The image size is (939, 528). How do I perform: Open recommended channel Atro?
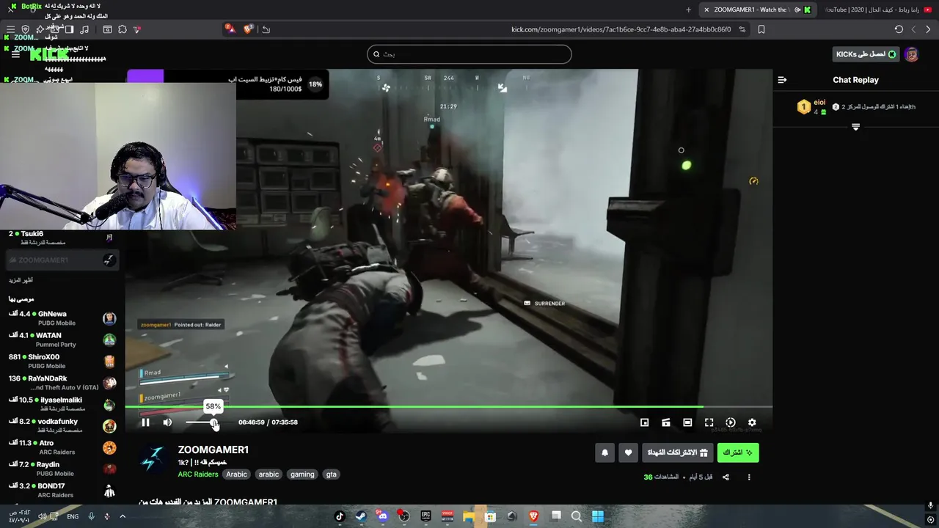click(x=62, y=447)
